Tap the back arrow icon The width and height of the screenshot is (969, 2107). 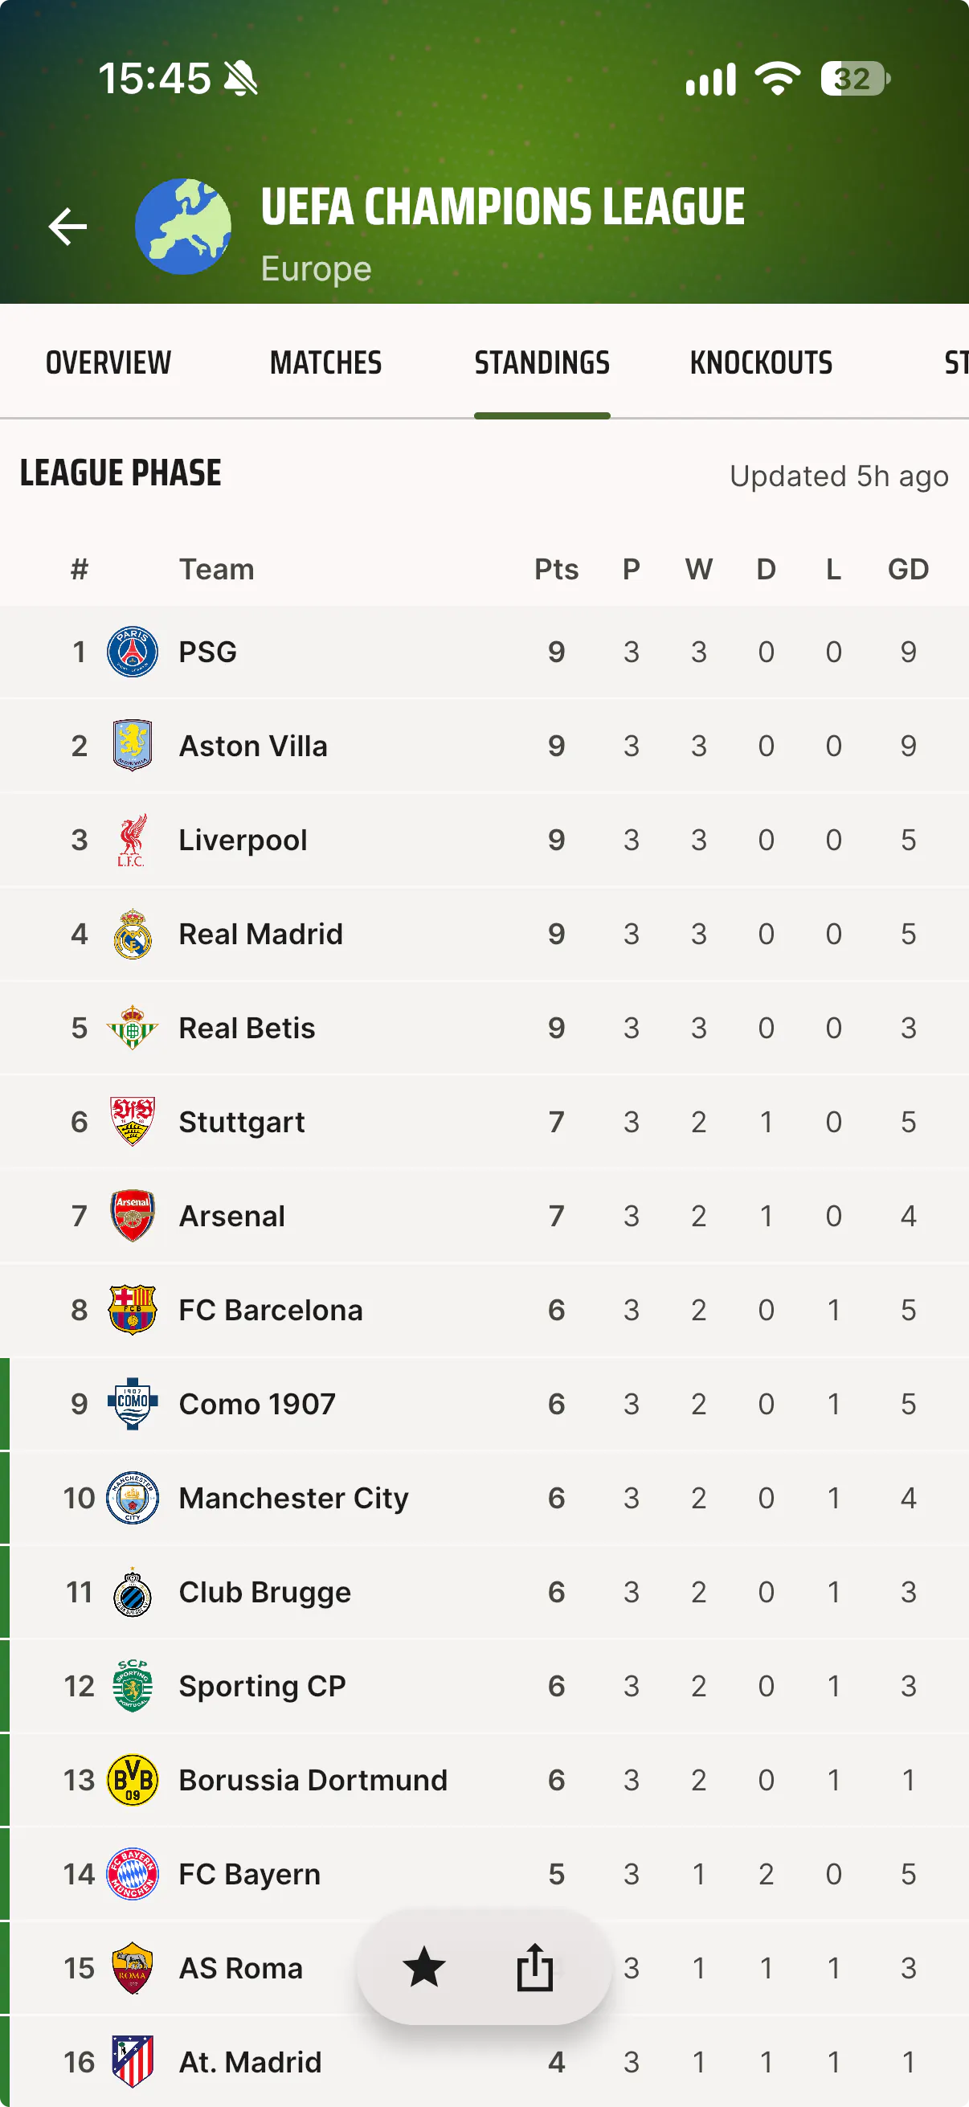pyautogui.click(x=67, y=227)
